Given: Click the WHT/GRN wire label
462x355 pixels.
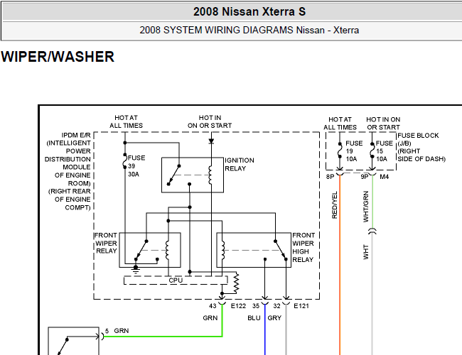Looking at the screenshot, I should coord(366,207).
